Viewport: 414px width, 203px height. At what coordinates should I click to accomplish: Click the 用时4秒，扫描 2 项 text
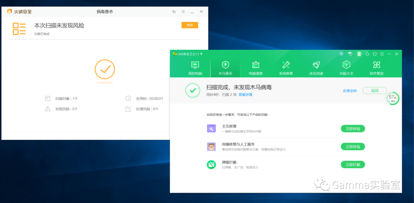[222, 95]
